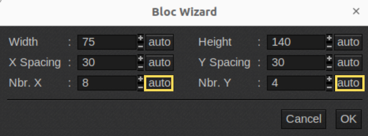Decrease the Height value by one step
The height and width of the screenshot is (136, 368).
329,46
